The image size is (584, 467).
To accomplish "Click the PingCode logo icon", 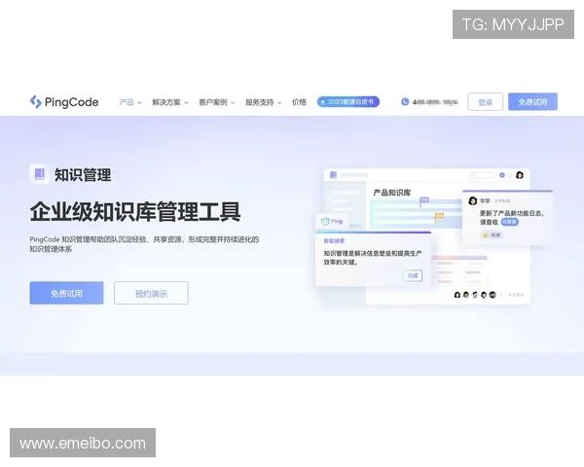I will pos(35,101).
